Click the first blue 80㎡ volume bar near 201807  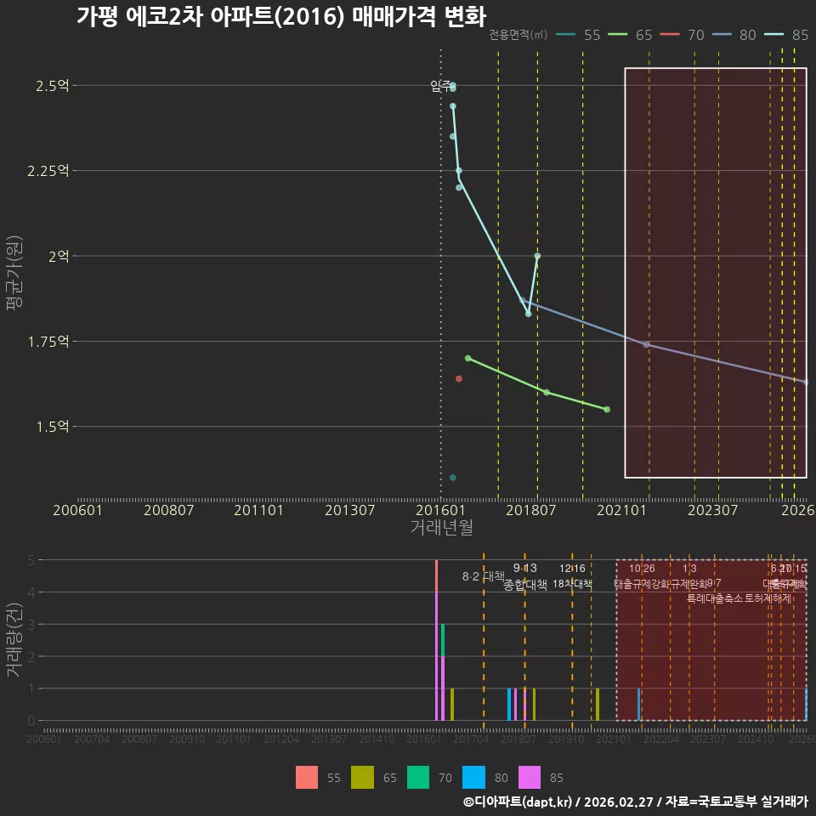pos(509,705)
